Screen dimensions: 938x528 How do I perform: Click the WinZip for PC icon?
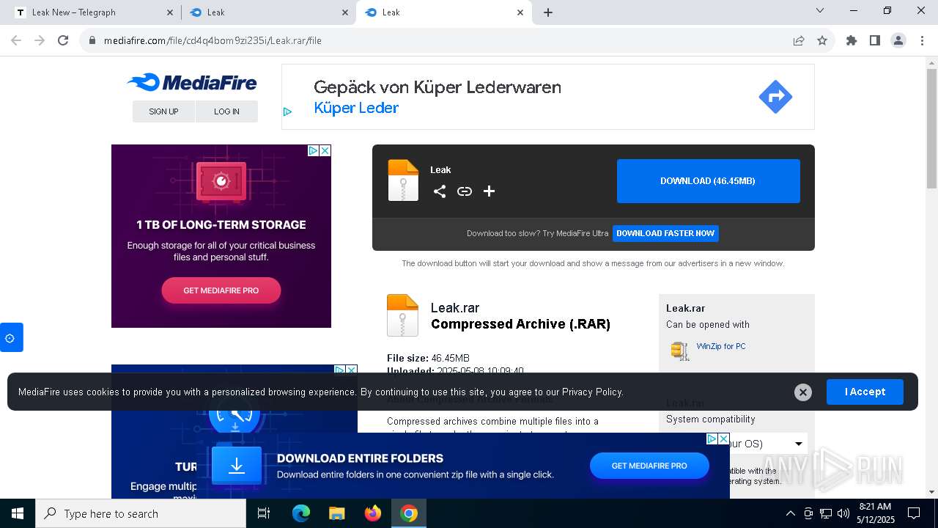680,351
